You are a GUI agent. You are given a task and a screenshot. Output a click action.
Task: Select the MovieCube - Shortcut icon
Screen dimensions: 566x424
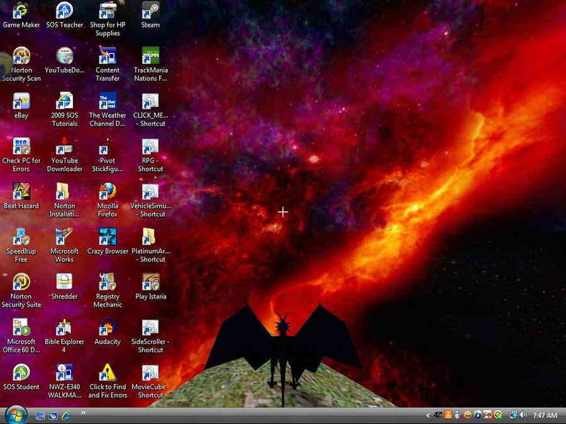click(x=150, y=381)
